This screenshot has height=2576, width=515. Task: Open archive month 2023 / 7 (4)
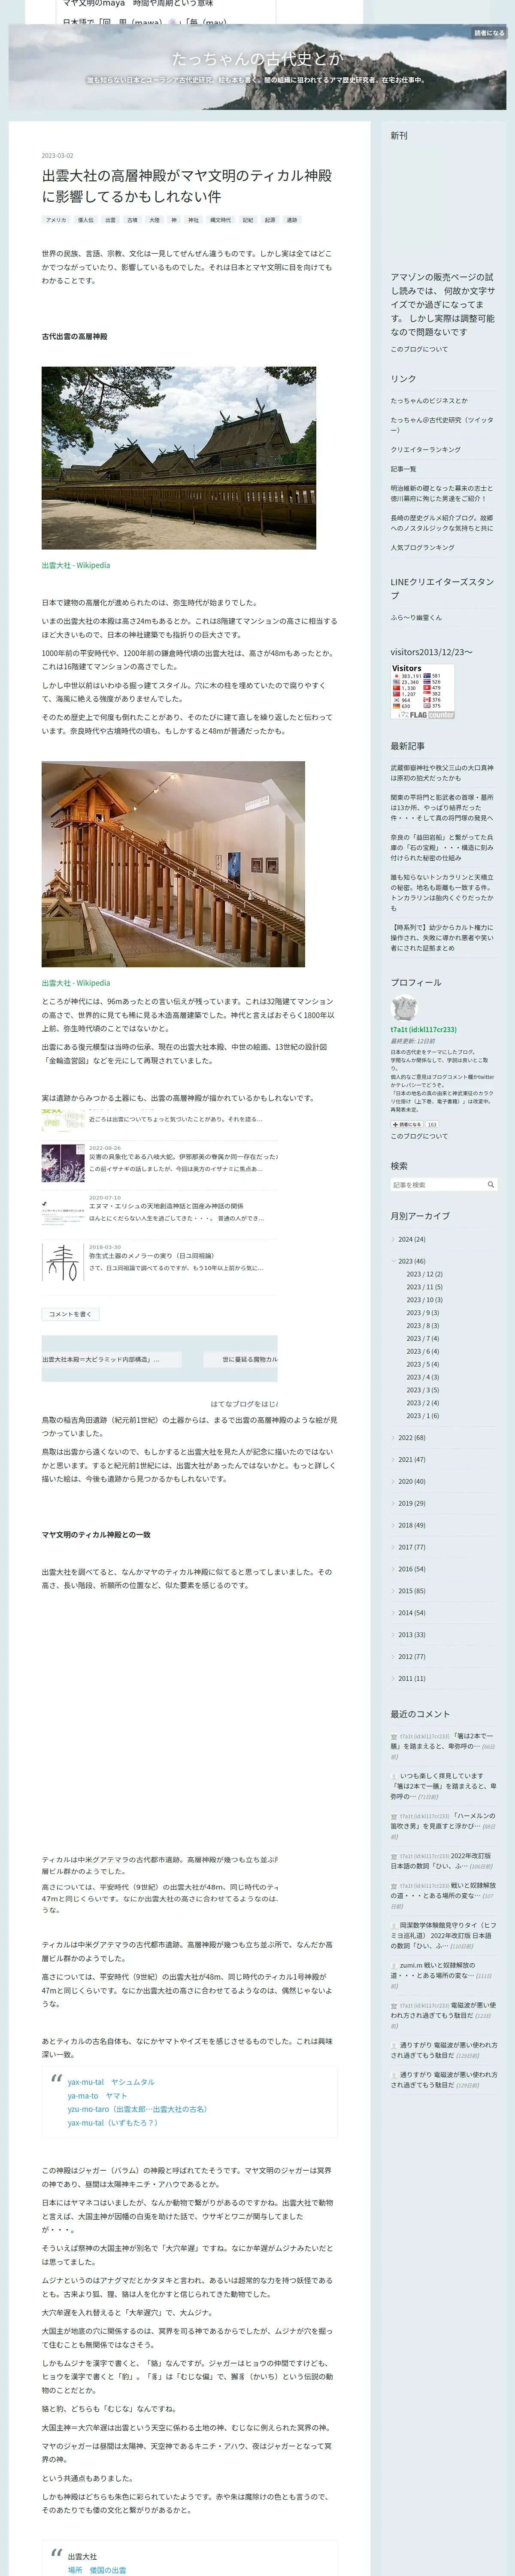pos(422,1338)
